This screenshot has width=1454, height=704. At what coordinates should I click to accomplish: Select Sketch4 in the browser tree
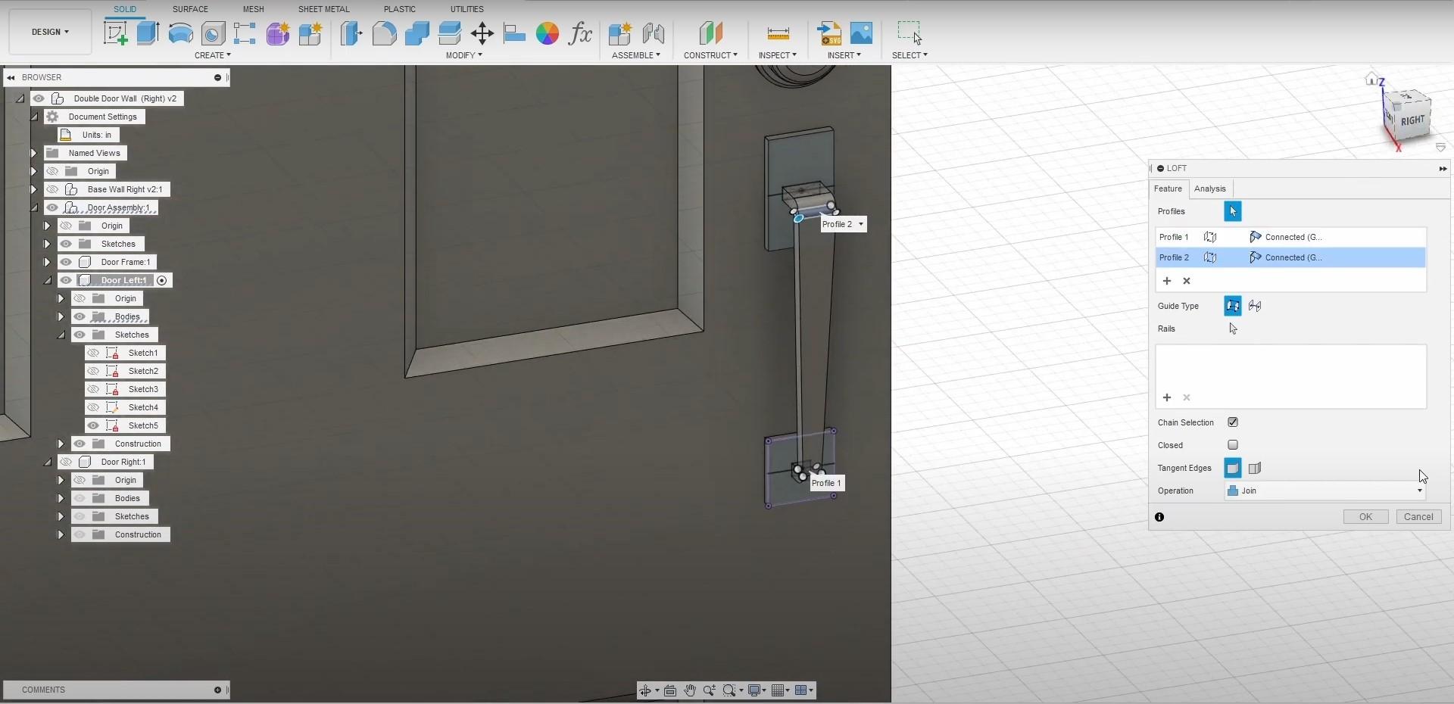coord(143,407)
